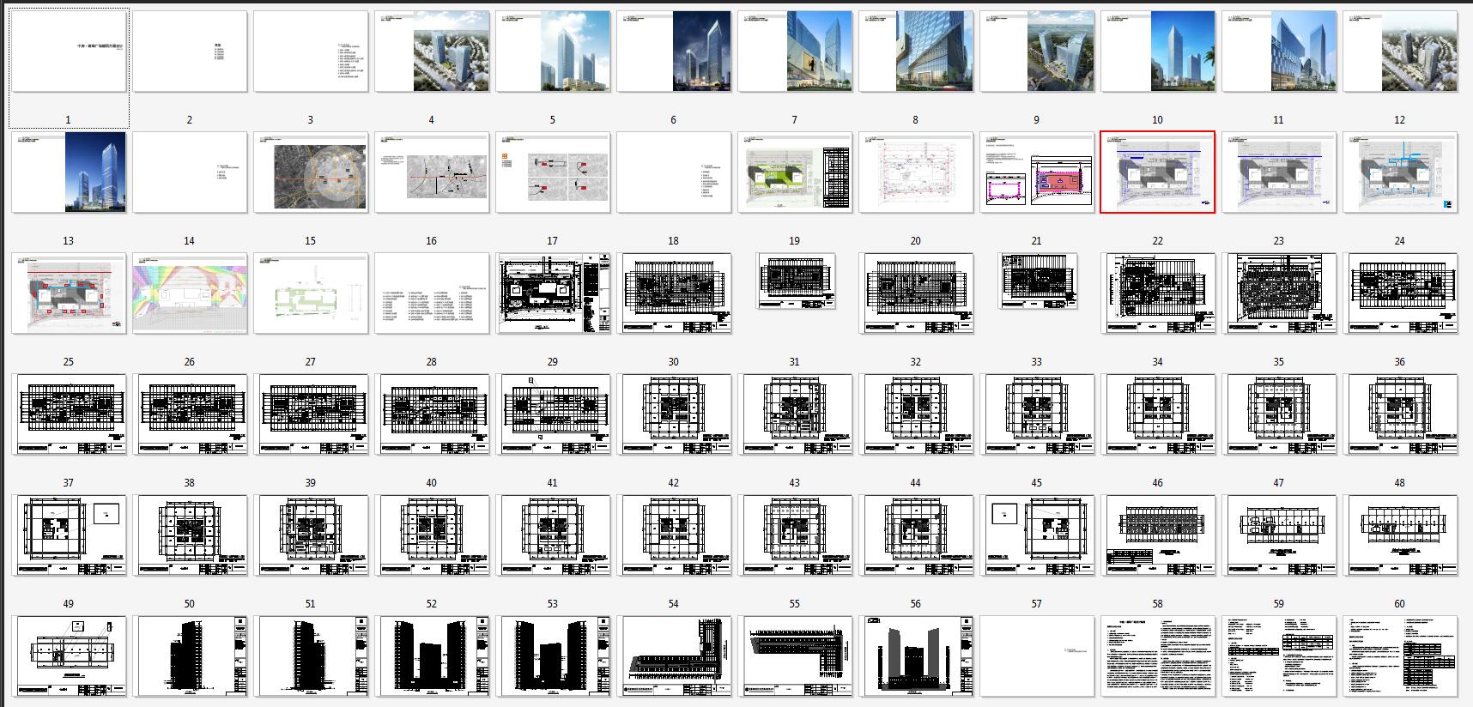Open page 24 blue arrows analysis thumbnail
Screen dimensions: 1473x707
tap(1400, 172)
